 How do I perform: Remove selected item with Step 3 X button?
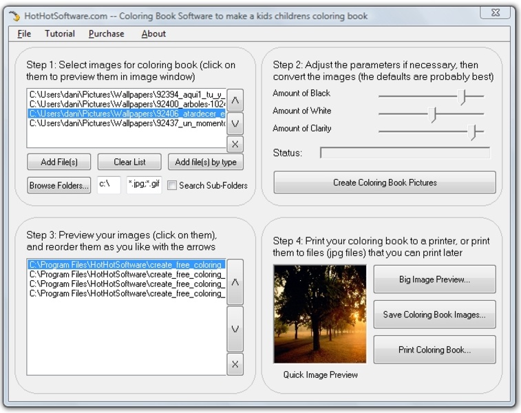[235, 364]
